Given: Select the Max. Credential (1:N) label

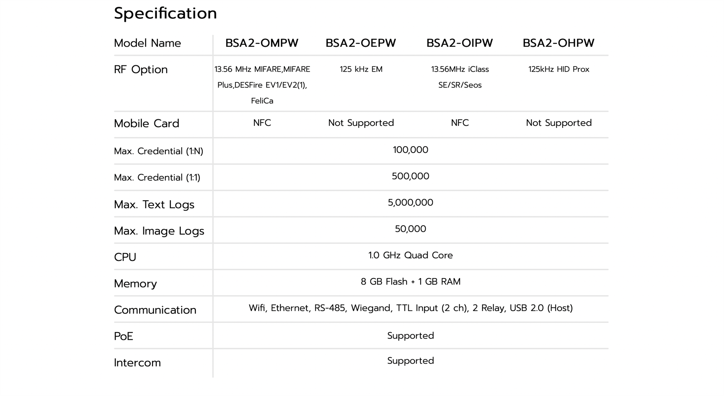Looking at the screenshot, I should point(159,151).
